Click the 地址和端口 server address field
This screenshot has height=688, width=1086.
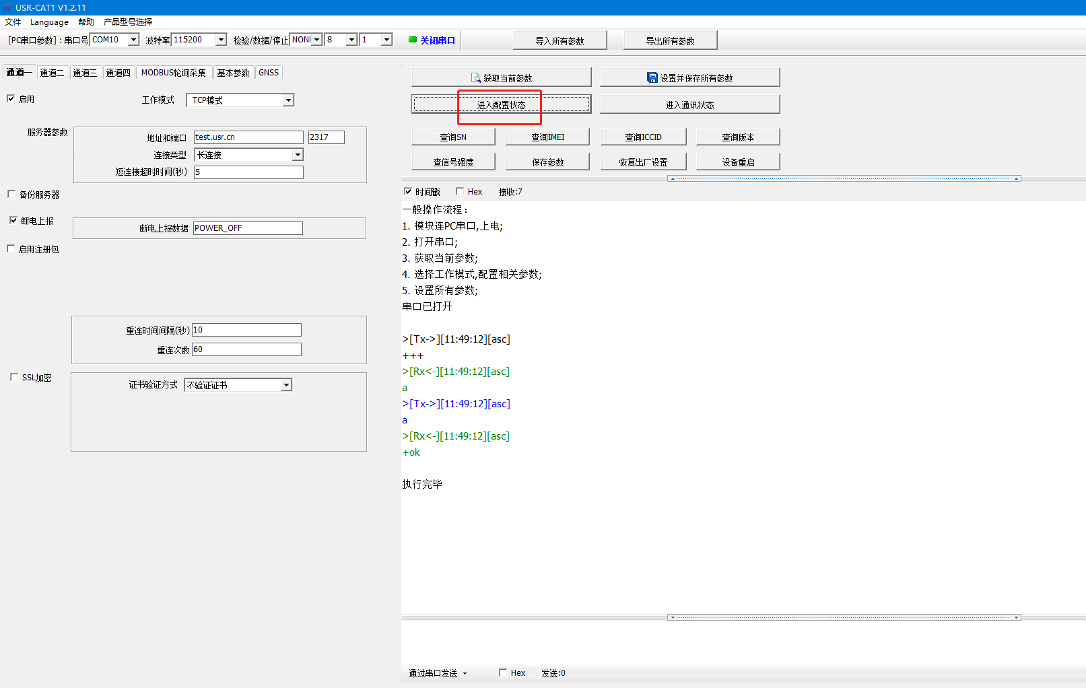coord(248,137)
